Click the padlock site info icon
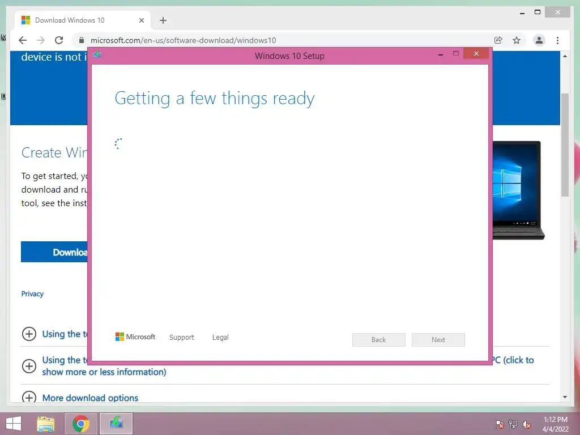The height and width of the screenshot is (435, 580). pos(82,40)
